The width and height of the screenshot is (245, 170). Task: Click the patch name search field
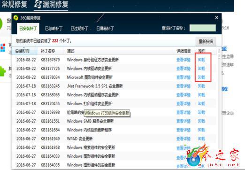[x=203, y=28]
